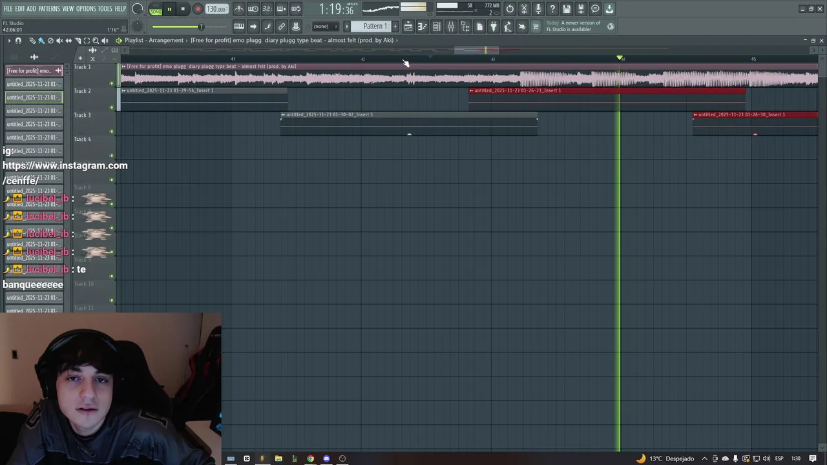
Task: Toggle multilink to controllers icon
Action: (x=296, y=26)
